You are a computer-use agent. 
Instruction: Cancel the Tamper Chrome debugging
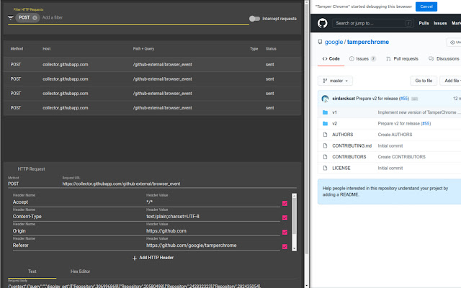pos(426,6)
